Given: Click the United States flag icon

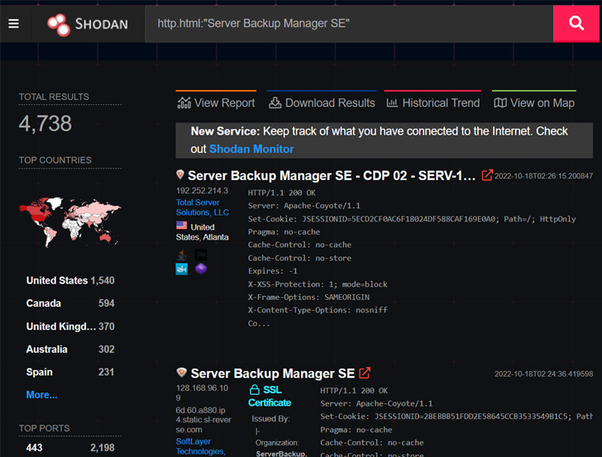Looking at the screenshot, I should [182, 226].
